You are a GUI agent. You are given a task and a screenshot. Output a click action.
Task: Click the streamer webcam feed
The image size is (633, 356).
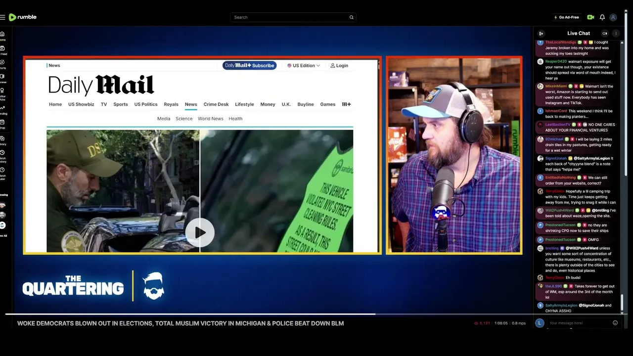[x=454, y=155]
